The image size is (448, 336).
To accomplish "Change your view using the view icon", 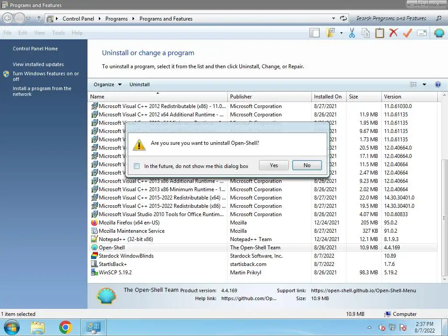I will pyautogui.click(x=413, y=84).
